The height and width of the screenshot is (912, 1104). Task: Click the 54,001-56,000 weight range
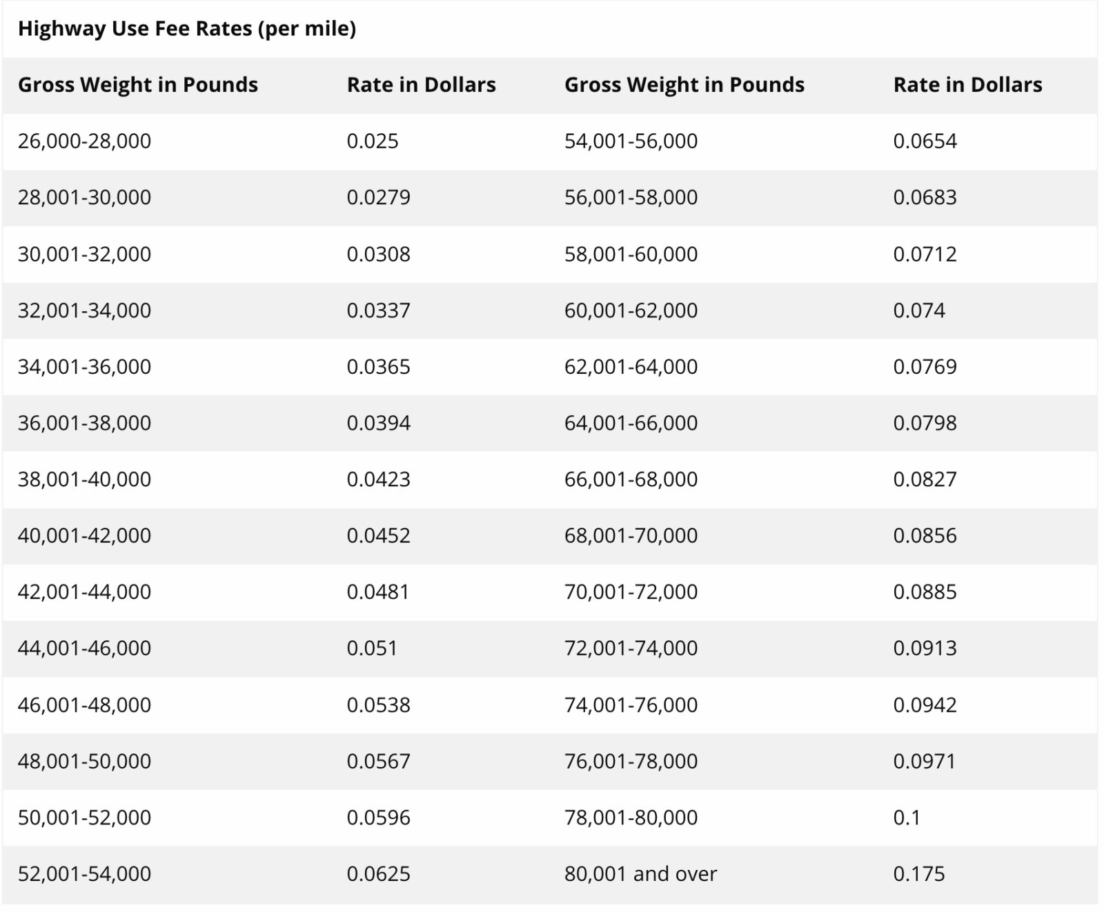(631, 141)
